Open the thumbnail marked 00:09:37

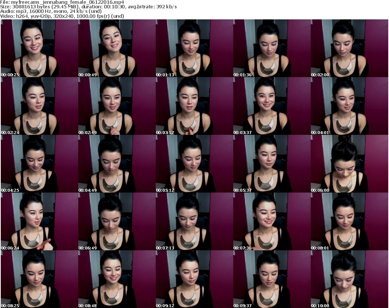pyautogui.click(x=272, y=279)
